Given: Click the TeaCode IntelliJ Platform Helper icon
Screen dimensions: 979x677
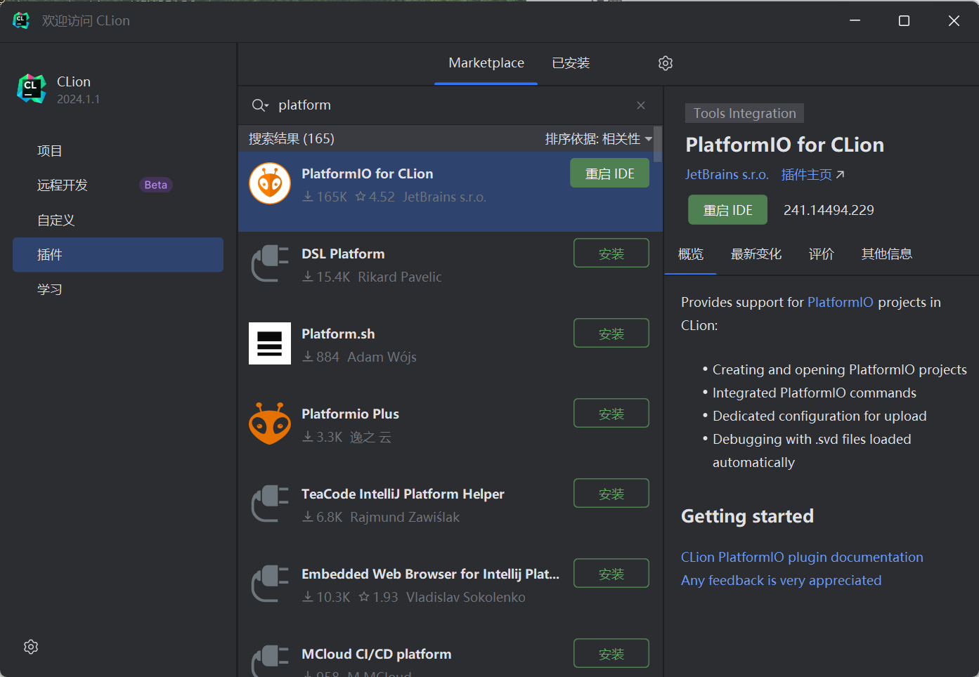Looking at the screenshot, I should (x=270, y=504).
